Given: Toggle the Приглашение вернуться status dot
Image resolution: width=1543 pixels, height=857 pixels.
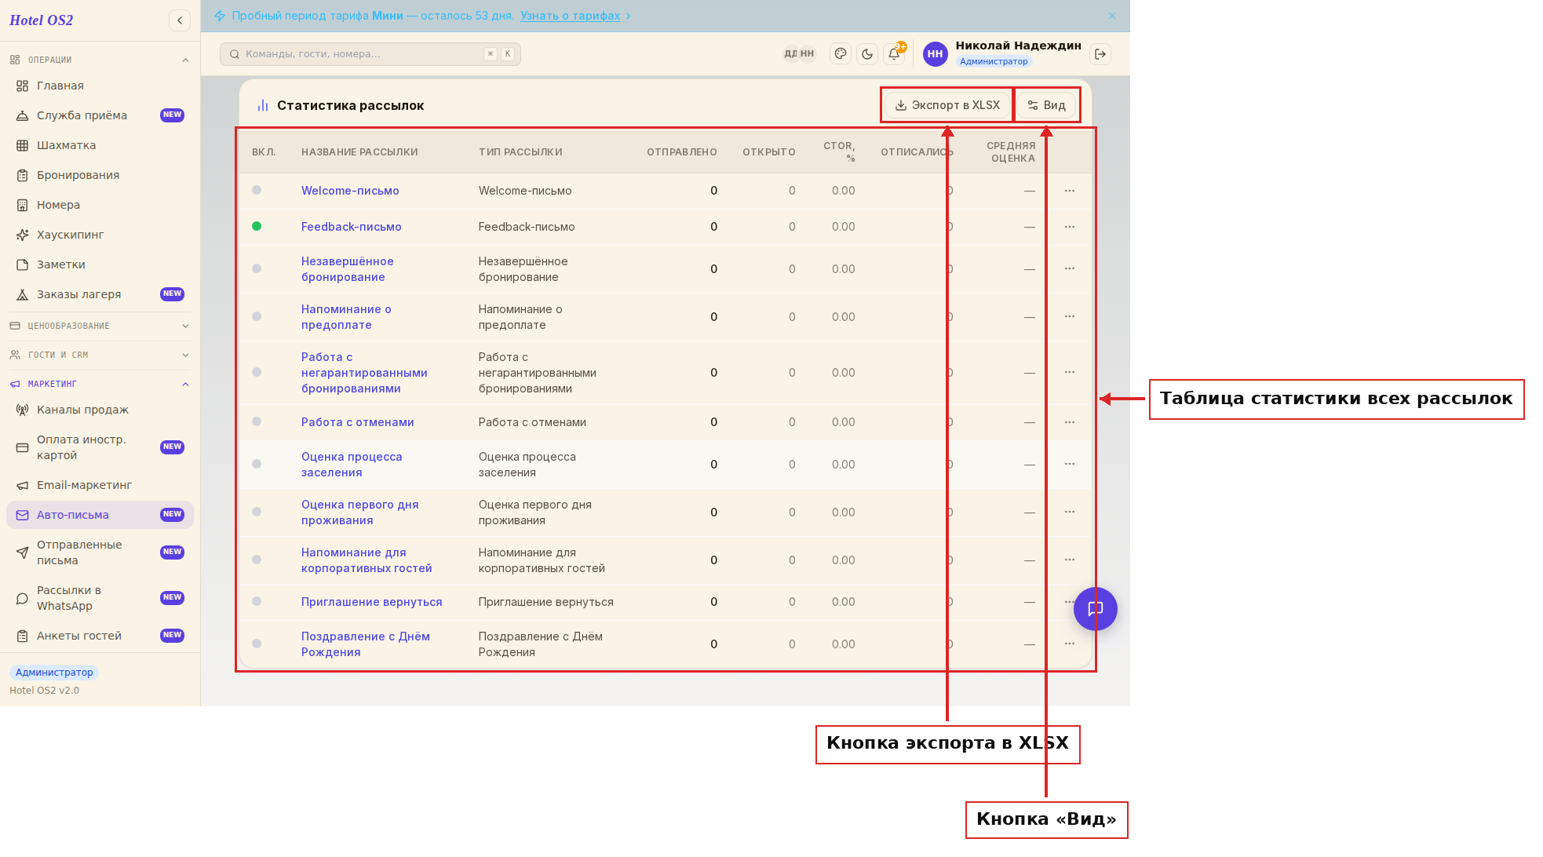Looking at the screenshot, I should coord(257,601).
